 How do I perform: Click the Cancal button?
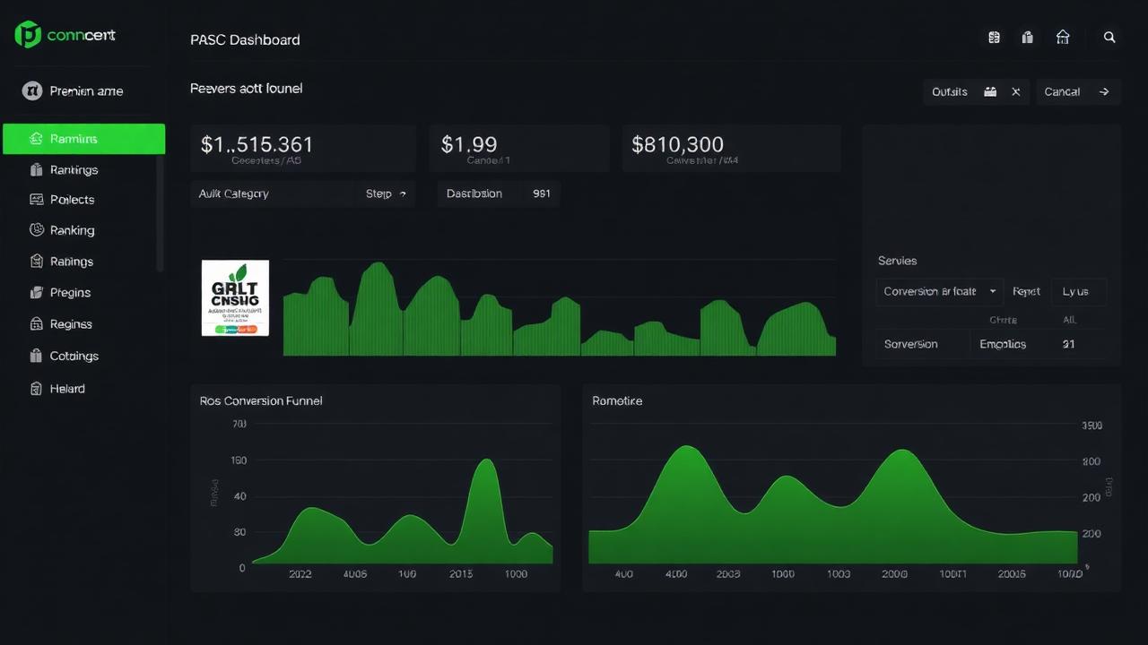(1079, 92)
